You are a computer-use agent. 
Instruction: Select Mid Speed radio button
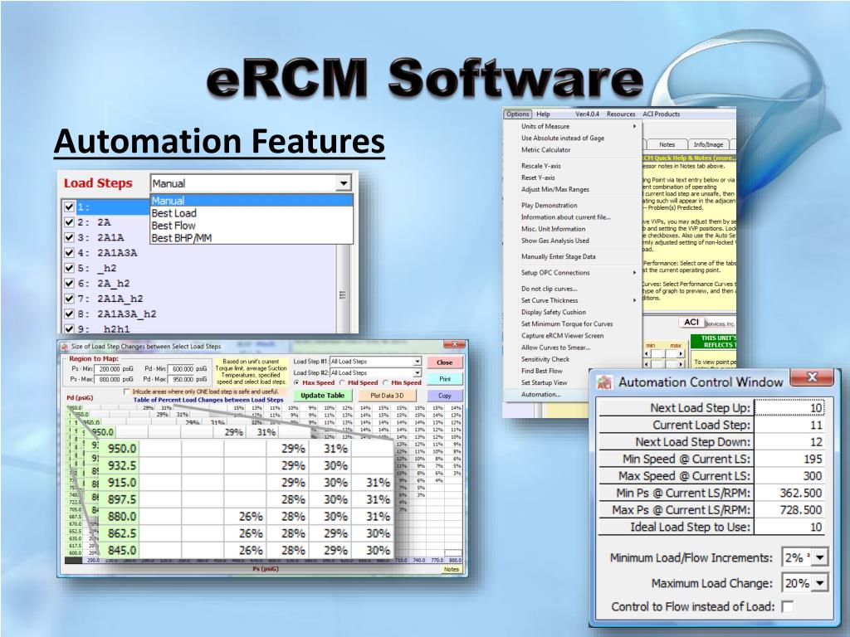[342, 383]
